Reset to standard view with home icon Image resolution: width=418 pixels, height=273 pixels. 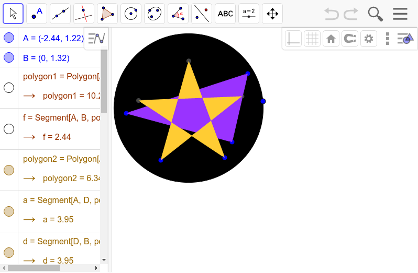point(331,39)
